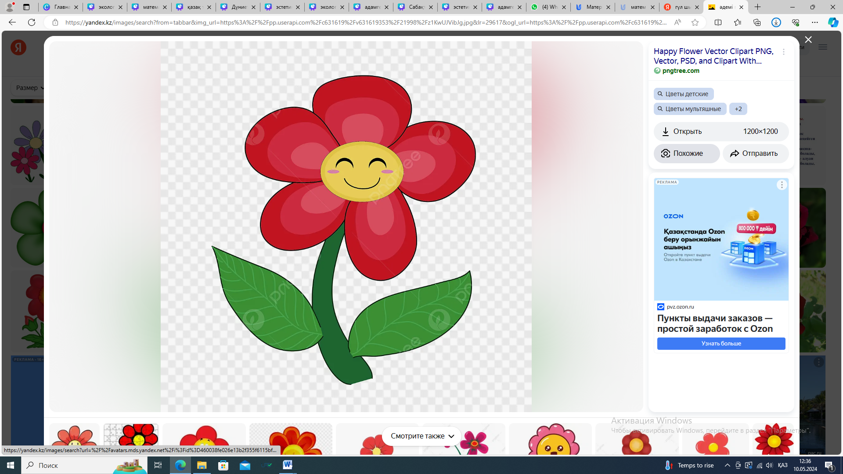The height and width of the screenshot is (474, 843).
Task: Expand the +2 more tags chip
Action: [x=738, y=109]
